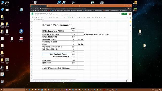This screenshot has height=91, width=162.
Task: Open the Windows Start menu
Action: tap(2, 90)
